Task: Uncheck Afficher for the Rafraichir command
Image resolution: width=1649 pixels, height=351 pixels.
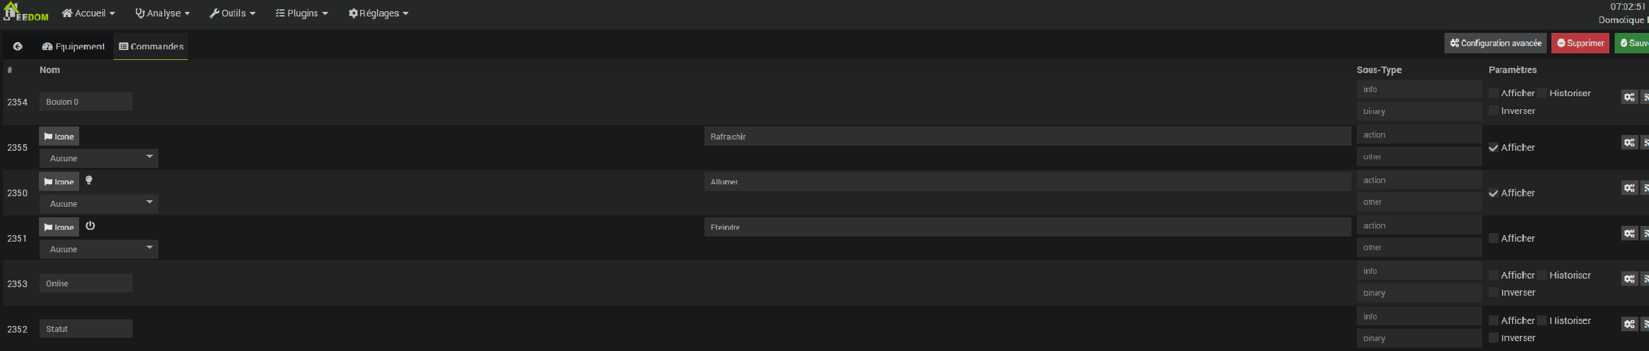Action: (x=1493, y=148)
